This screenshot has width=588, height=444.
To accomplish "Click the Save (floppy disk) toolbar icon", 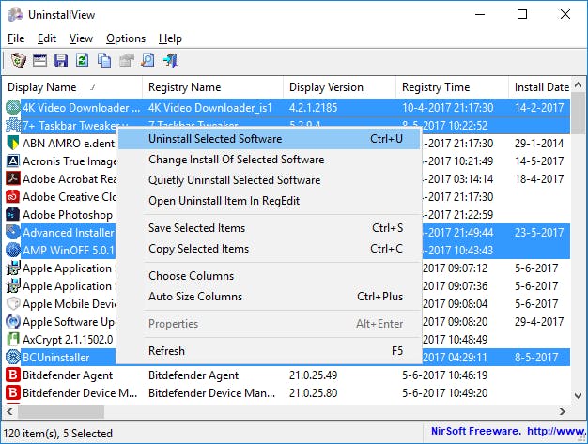I will [61, 61].
